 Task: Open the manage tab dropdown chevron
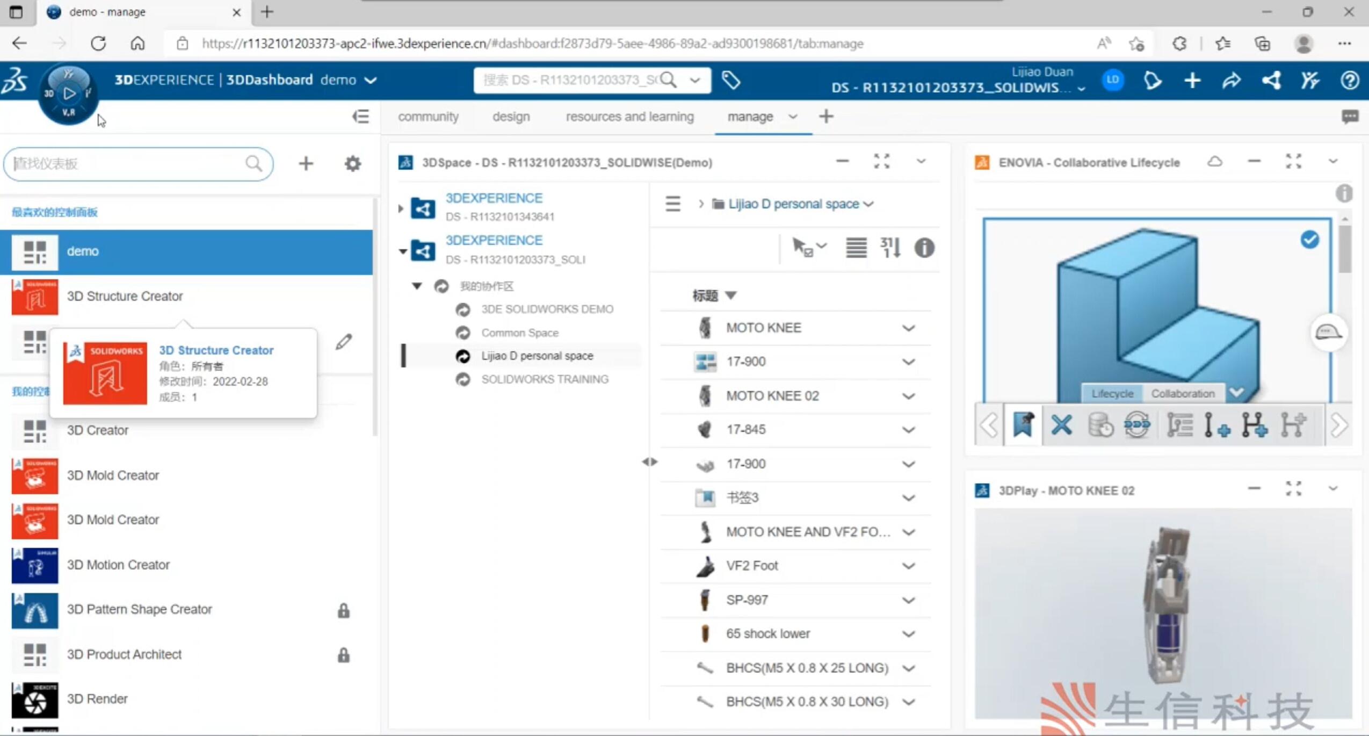coord(792,117)
